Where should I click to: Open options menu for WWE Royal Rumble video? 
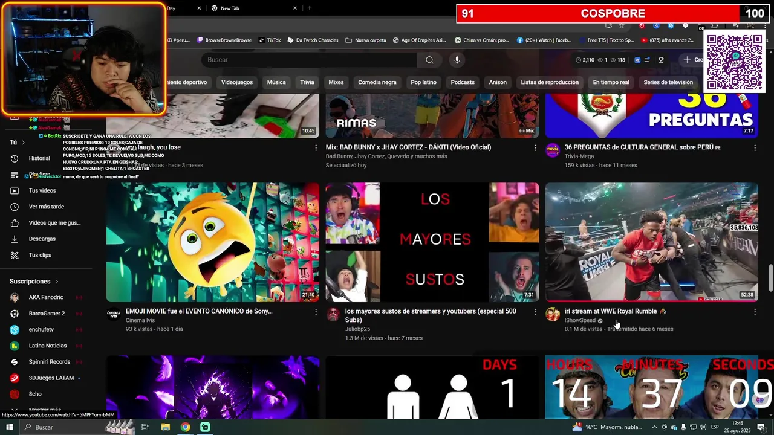pos(755,312)
